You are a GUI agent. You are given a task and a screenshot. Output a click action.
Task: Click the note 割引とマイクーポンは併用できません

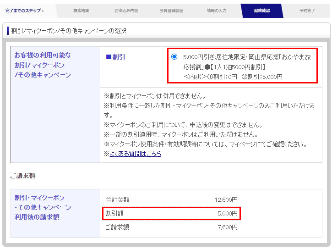coord(154,96)
